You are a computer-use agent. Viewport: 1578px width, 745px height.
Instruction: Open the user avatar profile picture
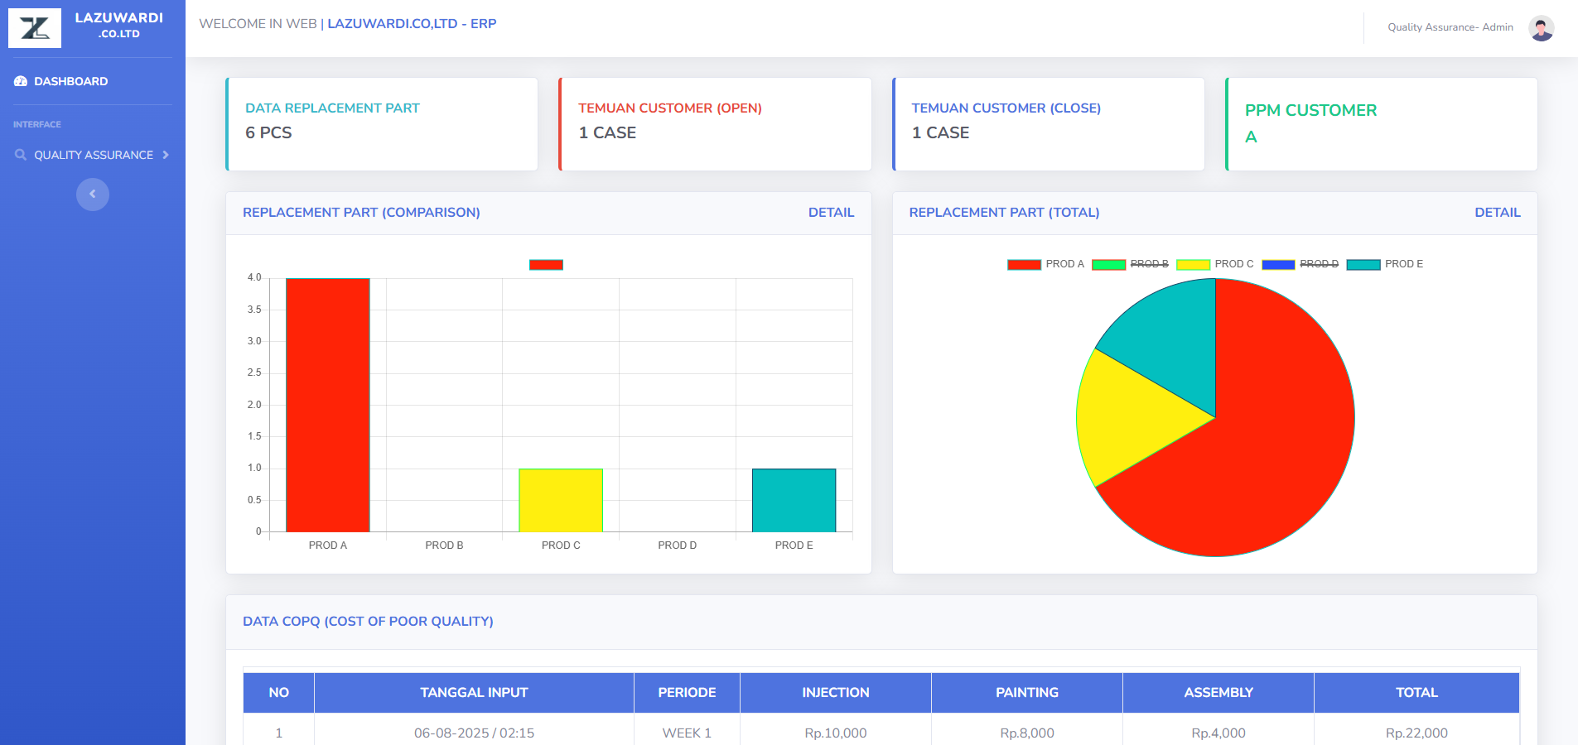click(1541, 27)
